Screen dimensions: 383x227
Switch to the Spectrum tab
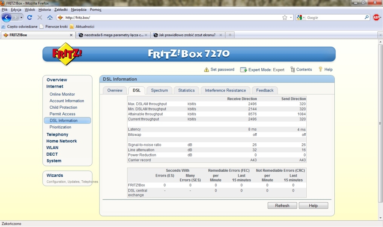tap(159, 90)
